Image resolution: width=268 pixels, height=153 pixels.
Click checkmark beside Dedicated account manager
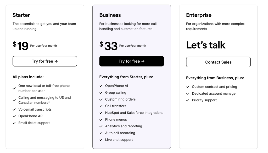[x=188, y=94]
